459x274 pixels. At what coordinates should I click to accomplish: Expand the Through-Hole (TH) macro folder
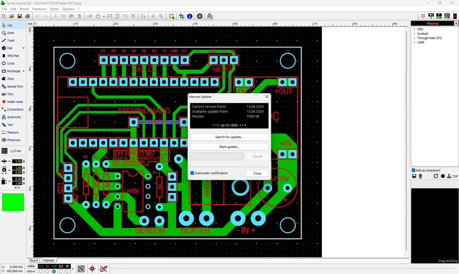[414, 38]
